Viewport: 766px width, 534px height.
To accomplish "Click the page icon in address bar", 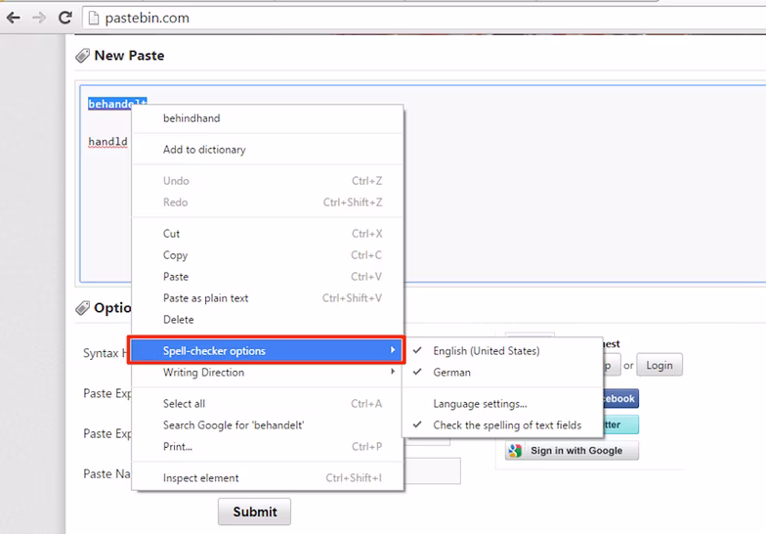I will 94,18.
